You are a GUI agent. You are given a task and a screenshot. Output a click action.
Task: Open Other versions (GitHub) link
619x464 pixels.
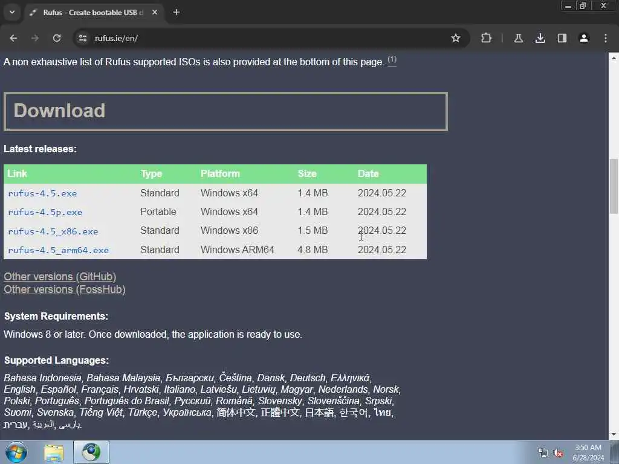pos(60,277)
